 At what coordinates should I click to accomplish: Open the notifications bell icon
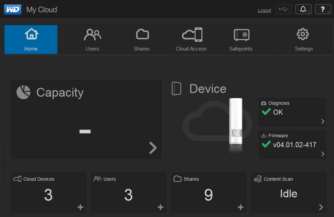(x=303, y=9)
